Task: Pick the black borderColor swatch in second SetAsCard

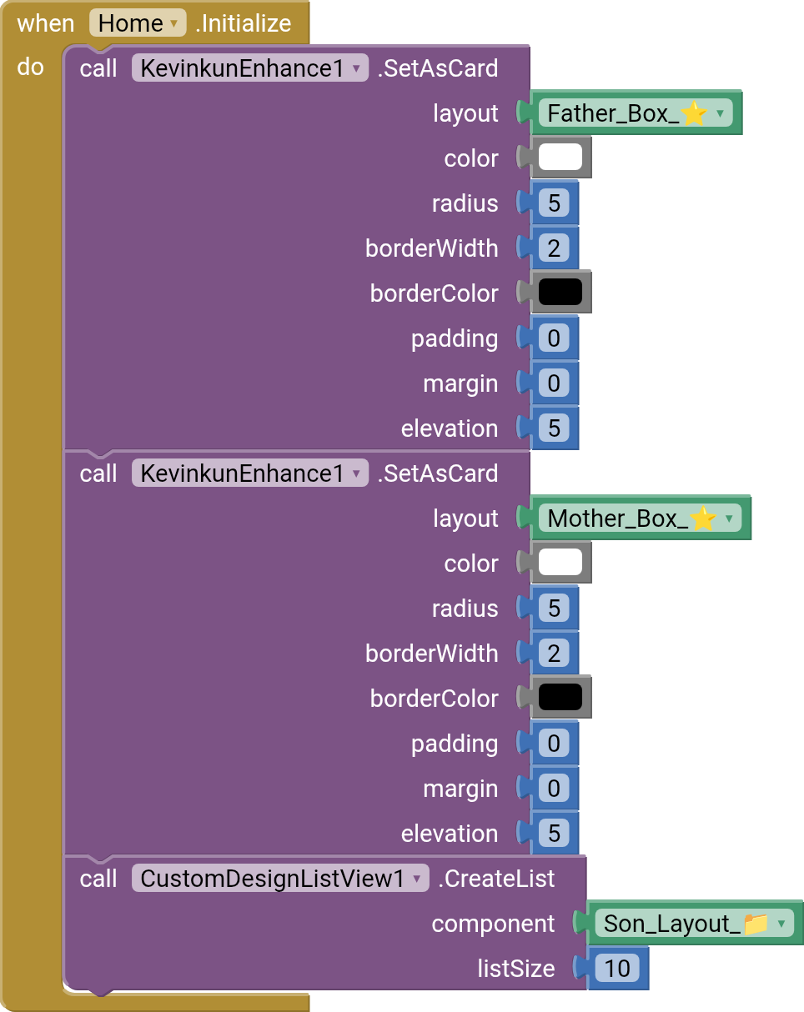Action: 560,699
